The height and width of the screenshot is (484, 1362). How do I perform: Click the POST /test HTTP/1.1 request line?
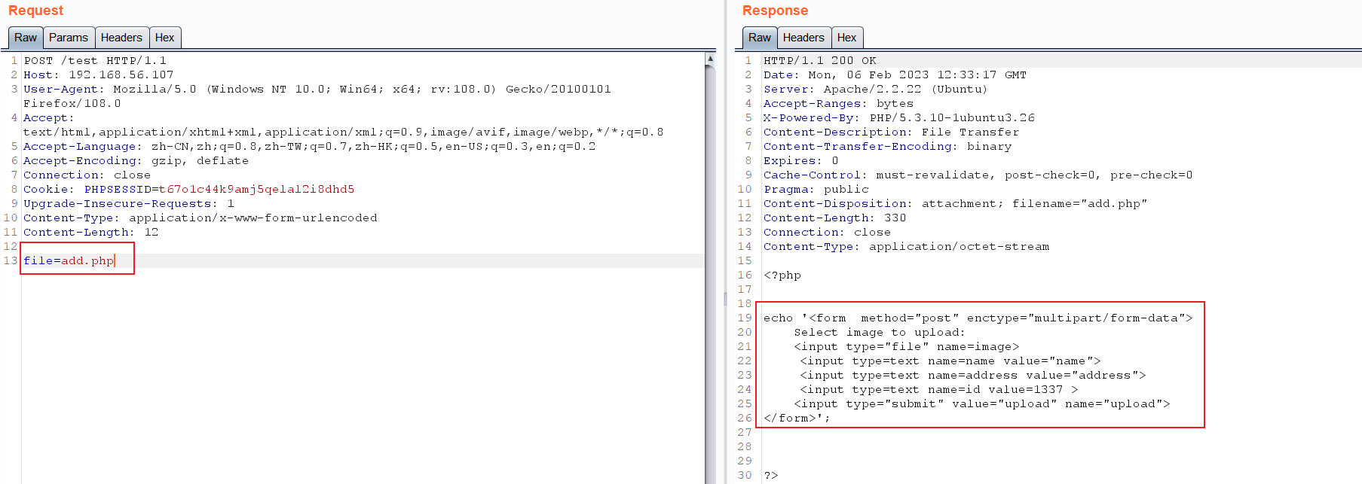click(95, 60)
